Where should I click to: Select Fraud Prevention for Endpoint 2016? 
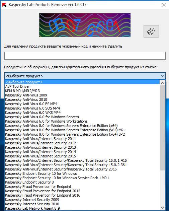pos(82,195)
